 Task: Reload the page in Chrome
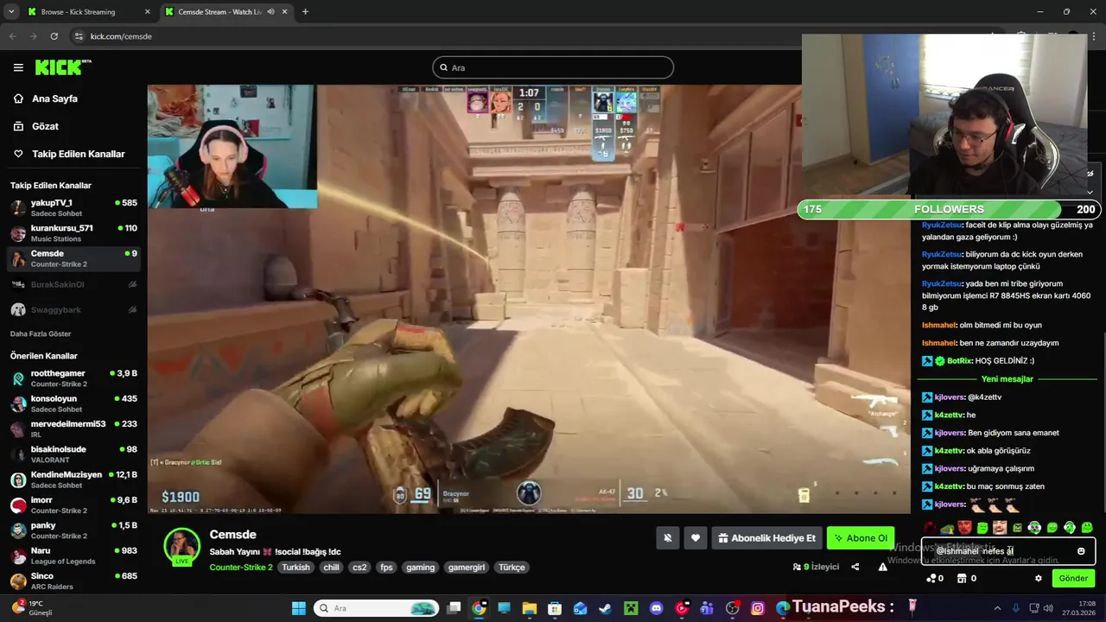pyautogui.click(x=54, y=36)
